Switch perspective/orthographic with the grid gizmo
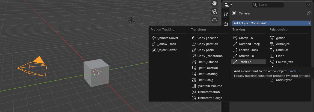This screenshot has width=314, height=112. tap(214, 19)
